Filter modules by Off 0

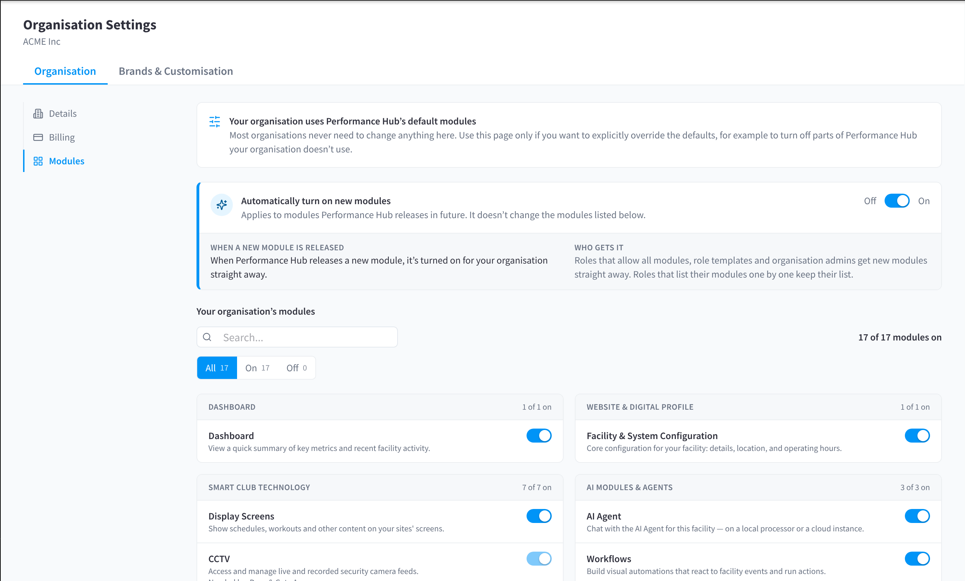[296, 368]
